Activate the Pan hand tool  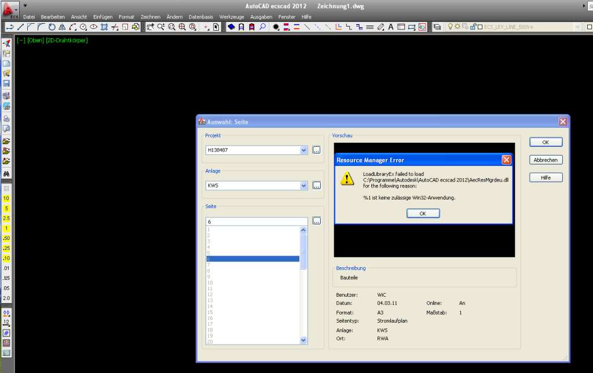click(x=151, y=27)
